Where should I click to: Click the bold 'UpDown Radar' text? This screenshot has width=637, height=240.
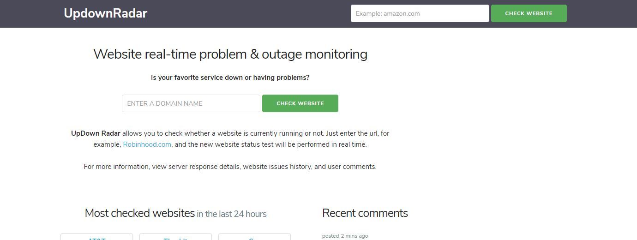[x=96, y=133]
